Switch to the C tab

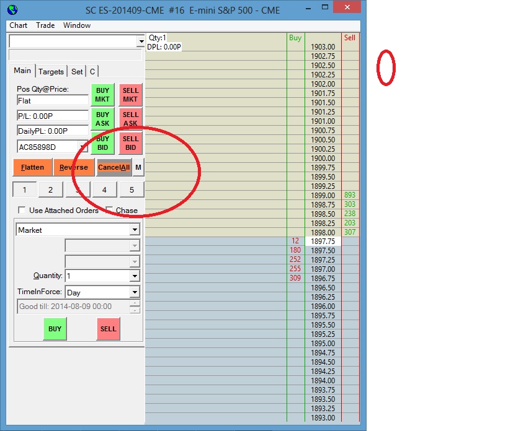[92, 71]
